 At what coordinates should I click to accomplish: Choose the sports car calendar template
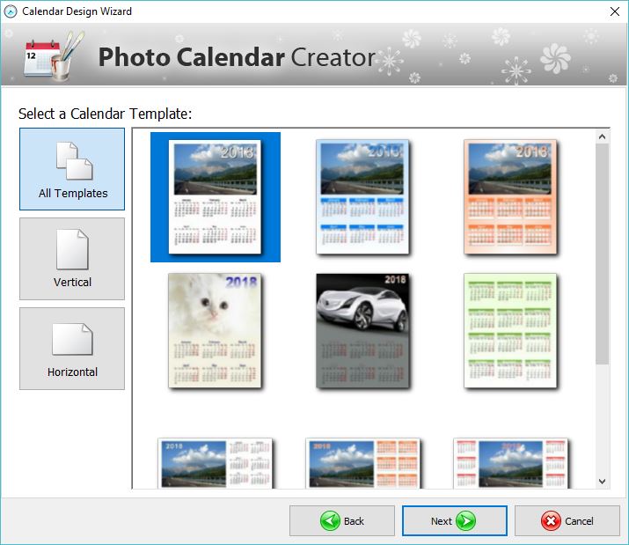362,330
